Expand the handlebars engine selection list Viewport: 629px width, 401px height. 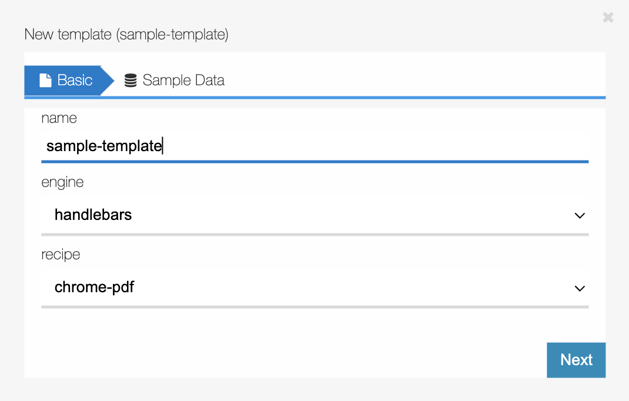point(294,216)
